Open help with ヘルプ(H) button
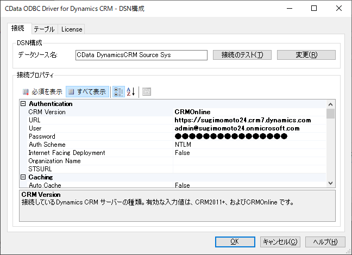The width and height of the screenshot is (352, 255). (x=325, y=242)
